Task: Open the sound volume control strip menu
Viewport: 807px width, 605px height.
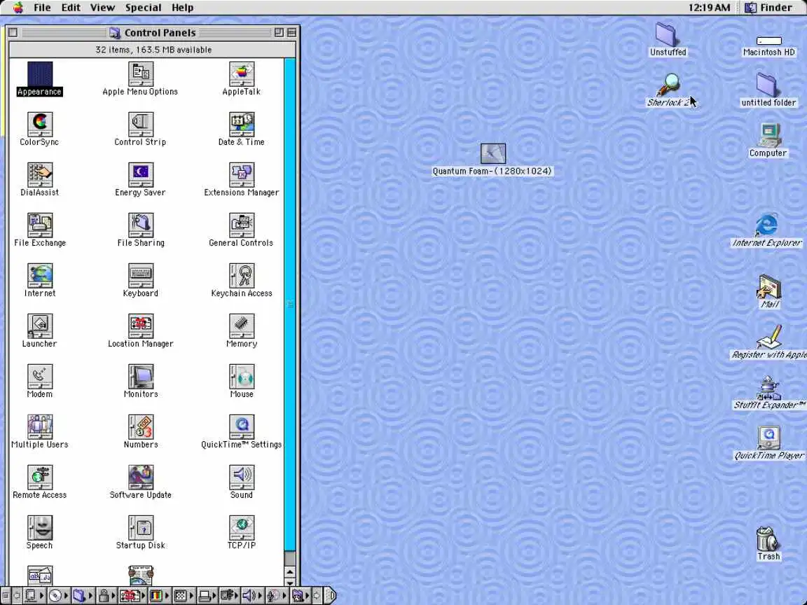Action: (x=251, y=596)
